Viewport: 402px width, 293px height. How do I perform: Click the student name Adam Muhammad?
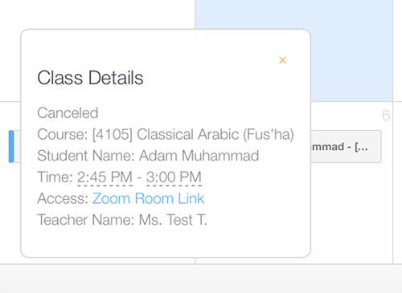199,156
